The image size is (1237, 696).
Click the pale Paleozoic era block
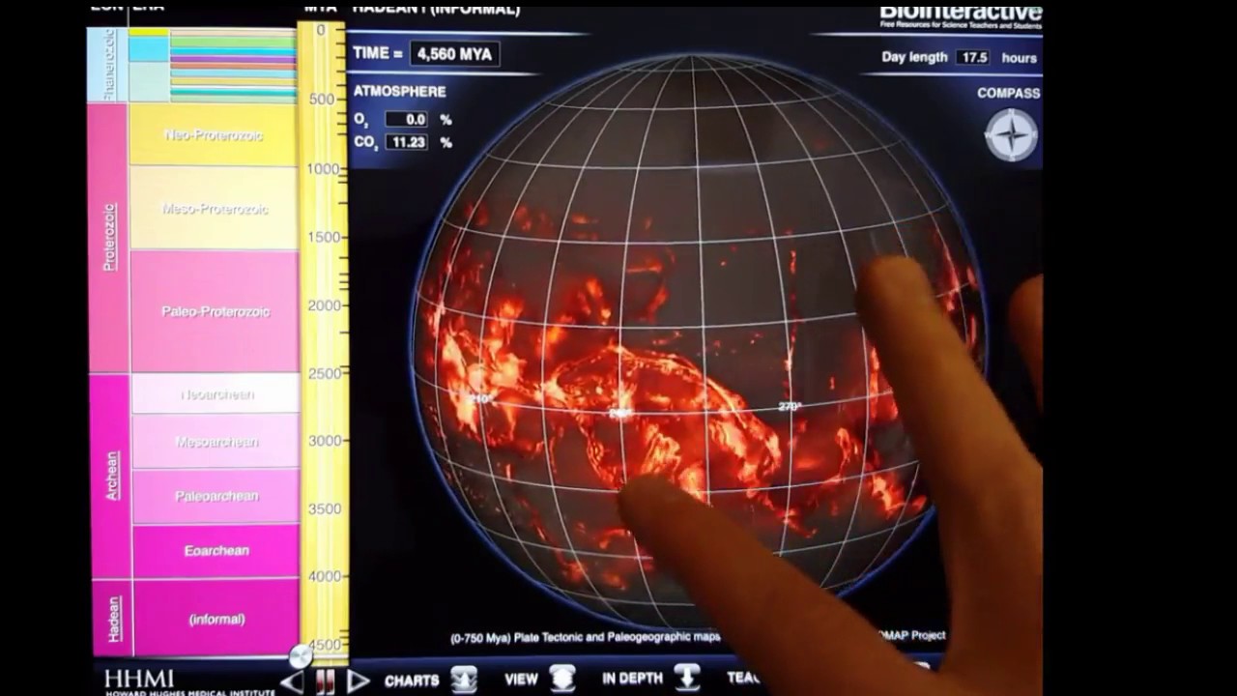point(148,82)
